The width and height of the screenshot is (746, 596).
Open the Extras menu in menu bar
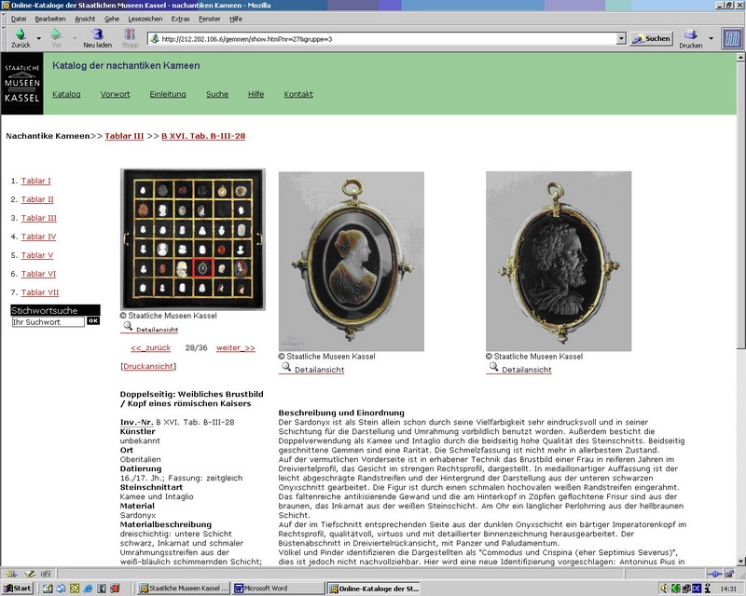click(181, 19)
